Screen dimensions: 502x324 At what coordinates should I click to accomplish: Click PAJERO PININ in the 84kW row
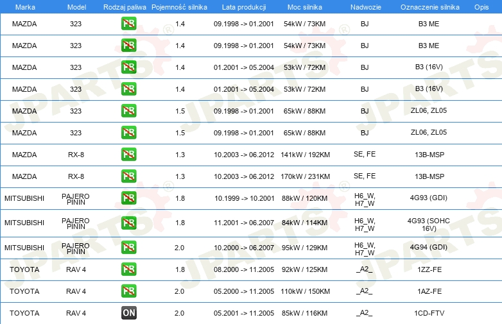[x=76, y=223]
